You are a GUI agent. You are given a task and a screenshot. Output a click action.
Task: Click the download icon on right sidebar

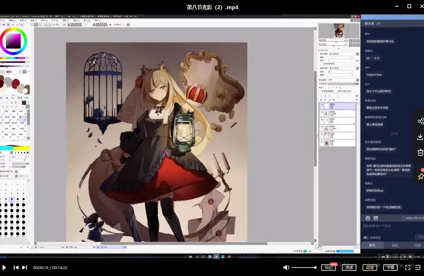[420, 137]
